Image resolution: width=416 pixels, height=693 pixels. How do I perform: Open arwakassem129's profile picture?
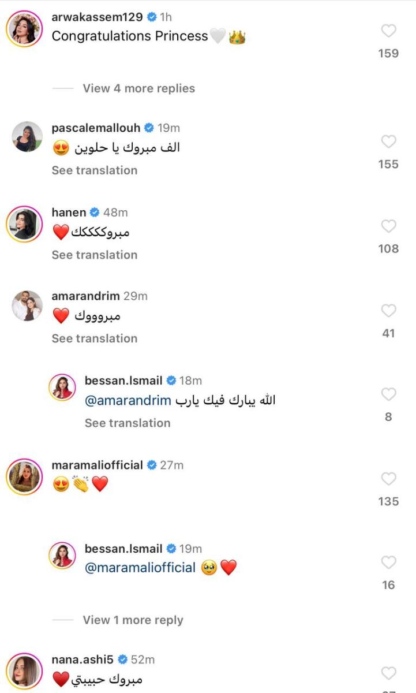tap(24, 28)
